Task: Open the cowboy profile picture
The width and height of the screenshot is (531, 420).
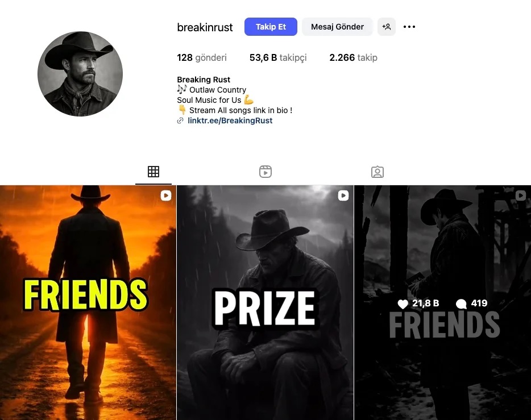Action: point(80,74)
